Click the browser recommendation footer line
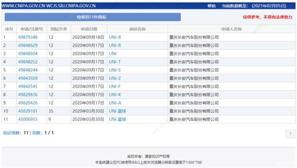The height and width of the screenshot is (168, 297). 148,162
